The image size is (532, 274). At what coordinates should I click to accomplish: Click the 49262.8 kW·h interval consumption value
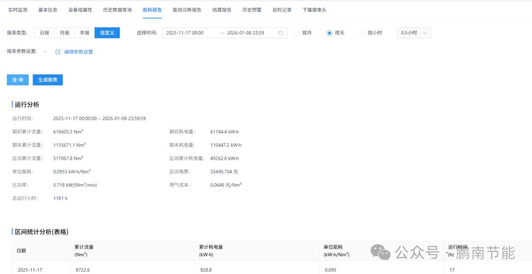click(225, 158)
